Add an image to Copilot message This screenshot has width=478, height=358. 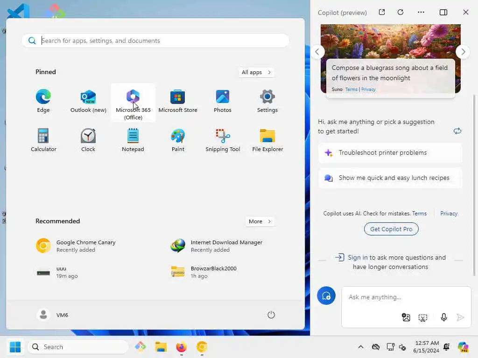click(406, 317)
